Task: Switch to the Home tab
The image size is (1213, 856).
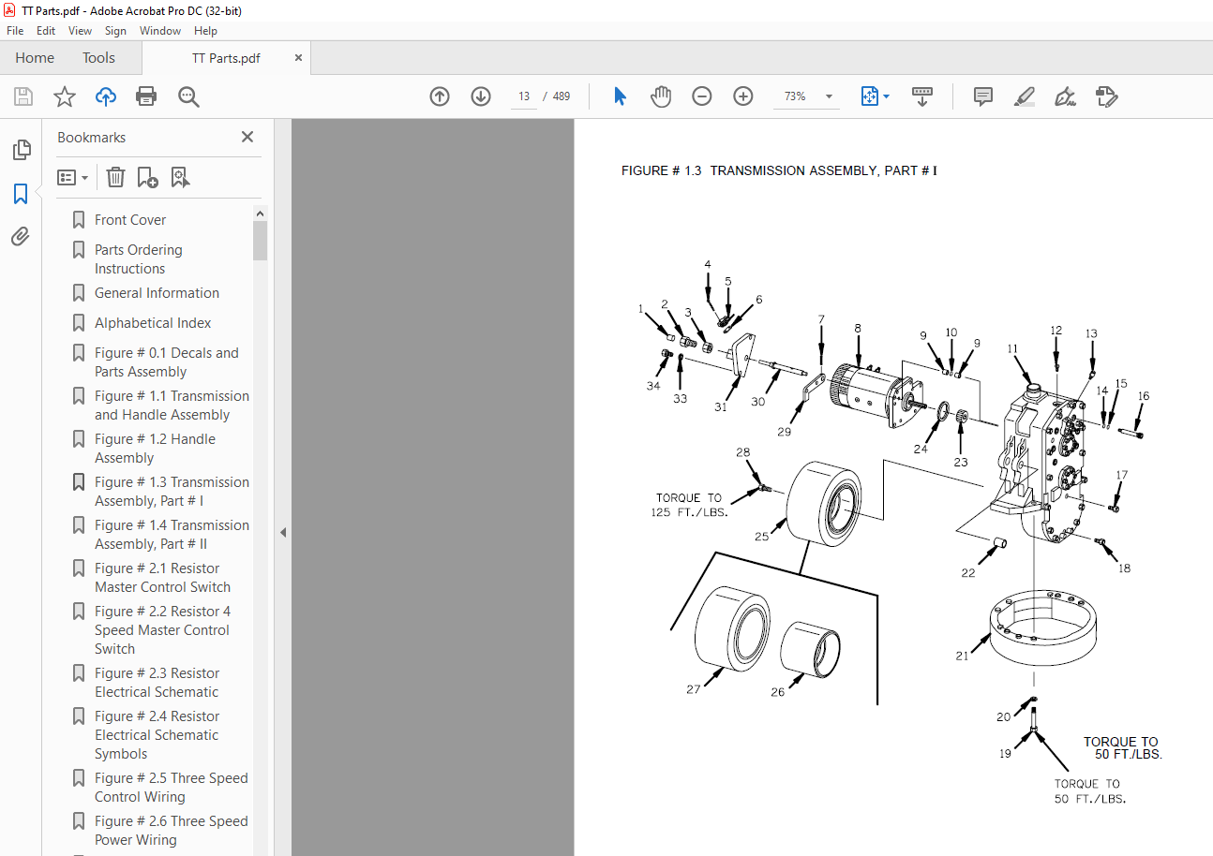Action: pyautogui.click(x=35, y=58)
